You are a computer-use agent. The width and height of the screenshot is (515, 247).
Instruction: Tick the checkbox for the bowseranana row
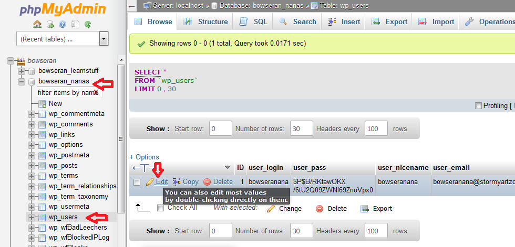[137, 182]
